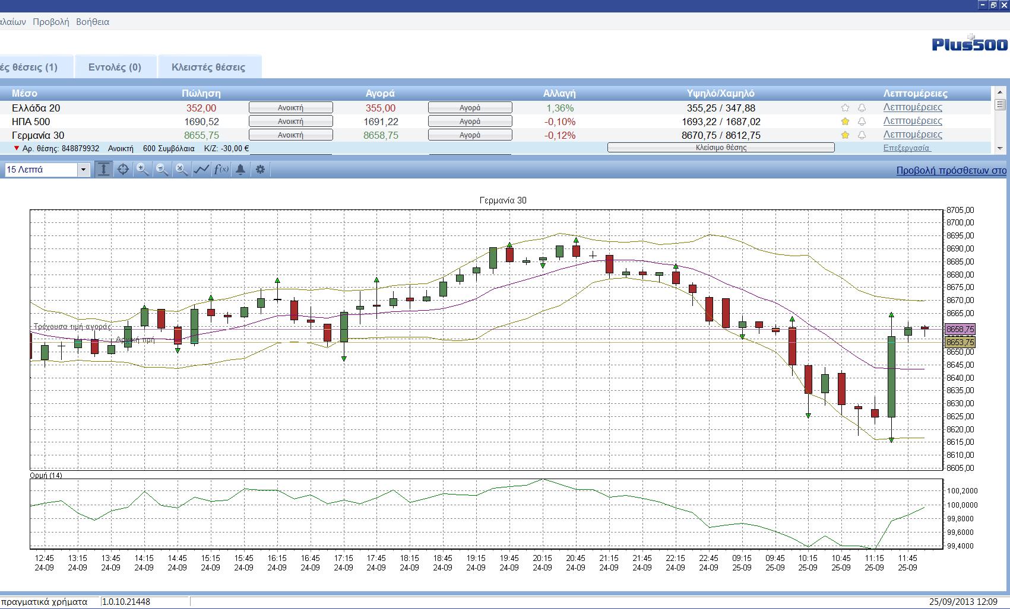Switch to Κλειστές θέσεις tab
Viewport: 1010px width, 609px height.
click(x=208, y=67)
